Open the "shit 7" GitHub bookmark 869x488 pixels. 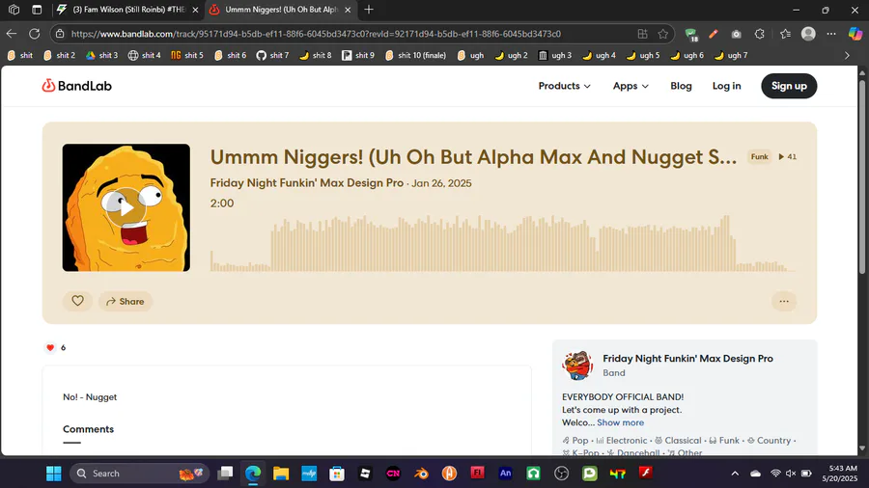coord(272,55)
